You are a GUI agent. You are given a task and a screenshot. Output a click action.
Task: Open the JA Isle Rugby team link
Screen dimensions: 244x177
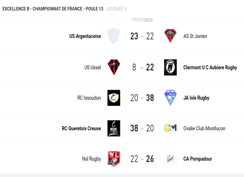[x=196, y=98]
